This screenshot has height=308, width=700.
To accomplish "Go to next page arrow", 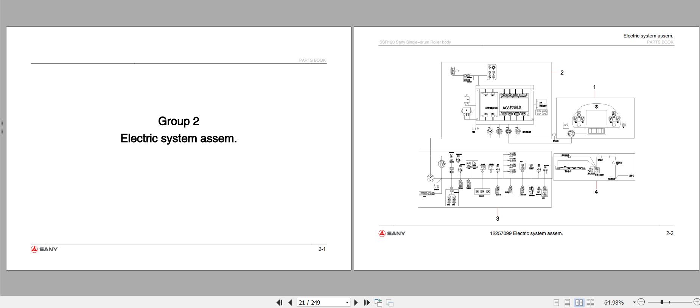I will click(x=356, y=302).
